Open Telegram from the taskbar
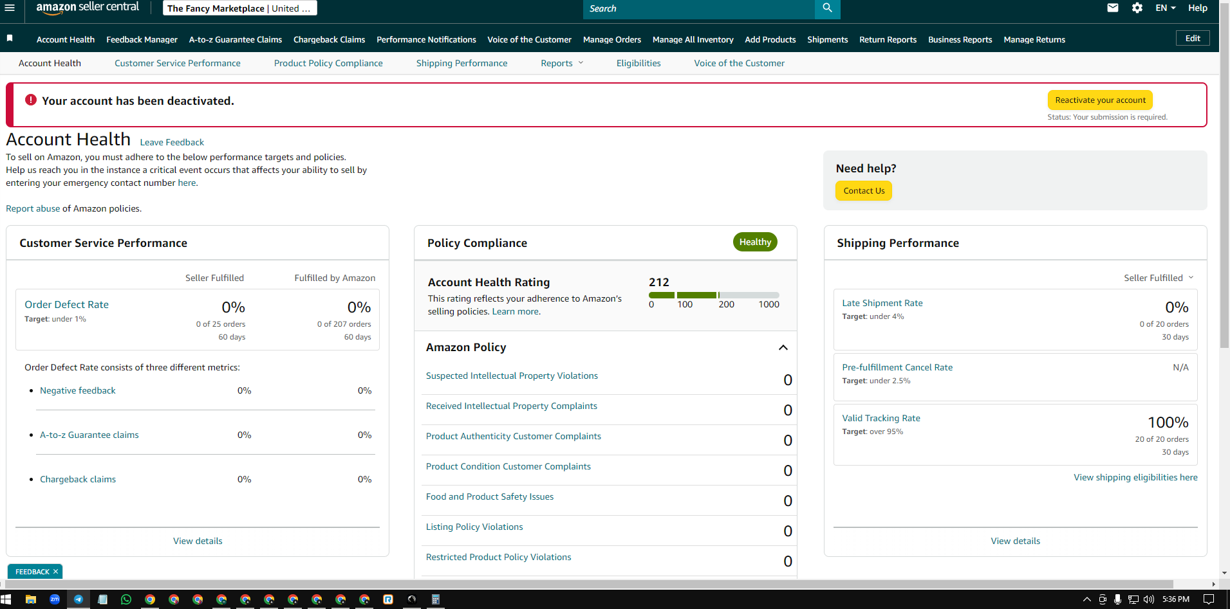This screenshot has width=1230, height=609. pyautogui.click(x=79, y=599)
